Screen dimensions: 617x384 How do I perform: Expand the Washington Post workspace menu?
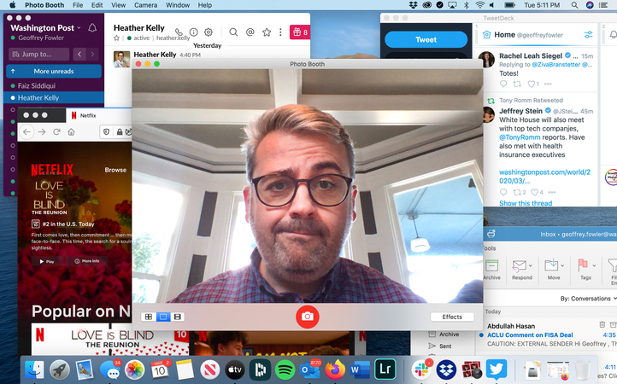(x=45, y=27)
